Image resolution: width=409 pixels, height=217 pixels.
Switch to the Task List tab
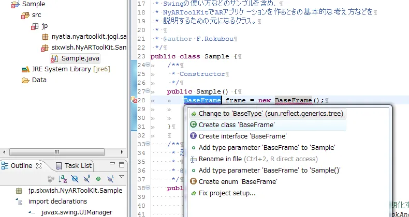[78, 166]
